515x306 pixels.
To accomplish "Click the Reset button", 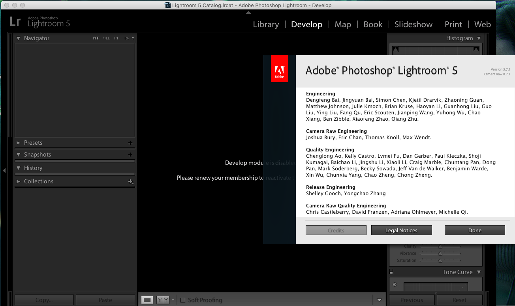I will point(459,300).
